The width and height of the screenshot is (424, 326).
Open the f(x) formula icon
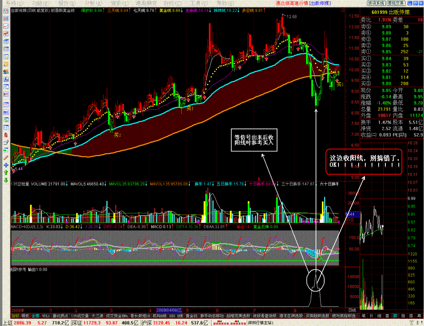click(x=6, y=79)
